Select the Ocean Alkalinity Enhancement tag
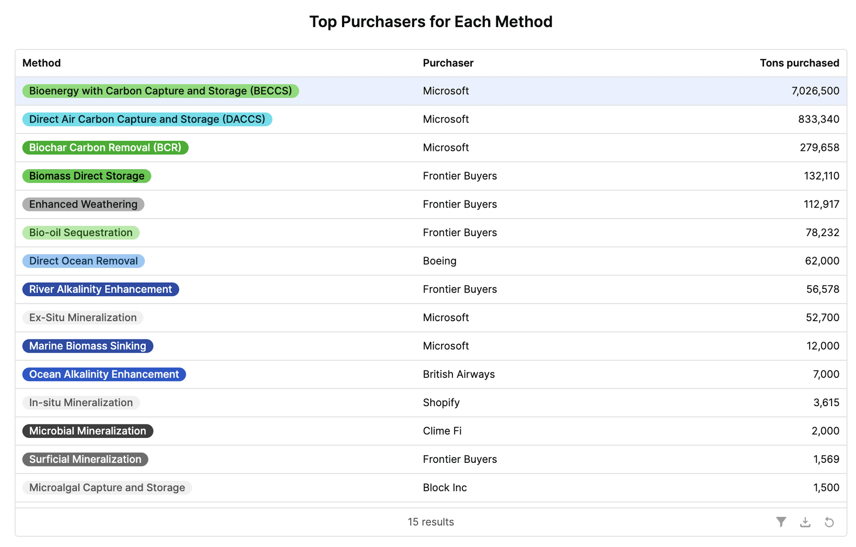856x547 pixels. [x=104, y=374]
